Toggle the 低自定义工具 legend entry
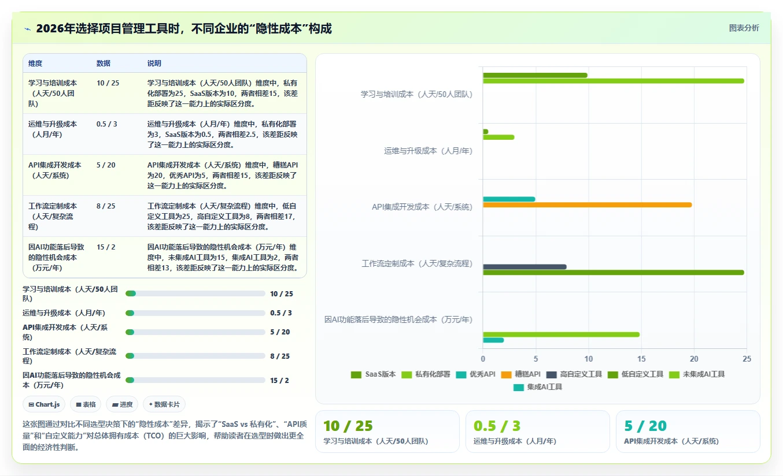Viewport: 783px width, 476px height. (636, 374)
